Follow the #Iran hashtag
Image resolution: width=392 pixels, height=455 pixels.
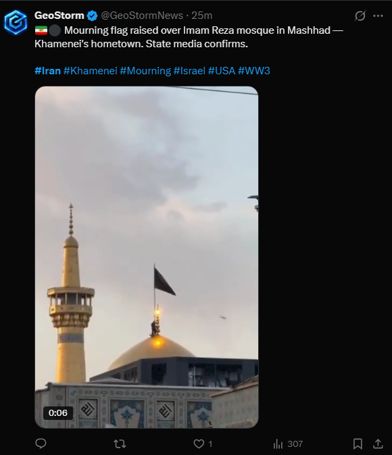48,71
